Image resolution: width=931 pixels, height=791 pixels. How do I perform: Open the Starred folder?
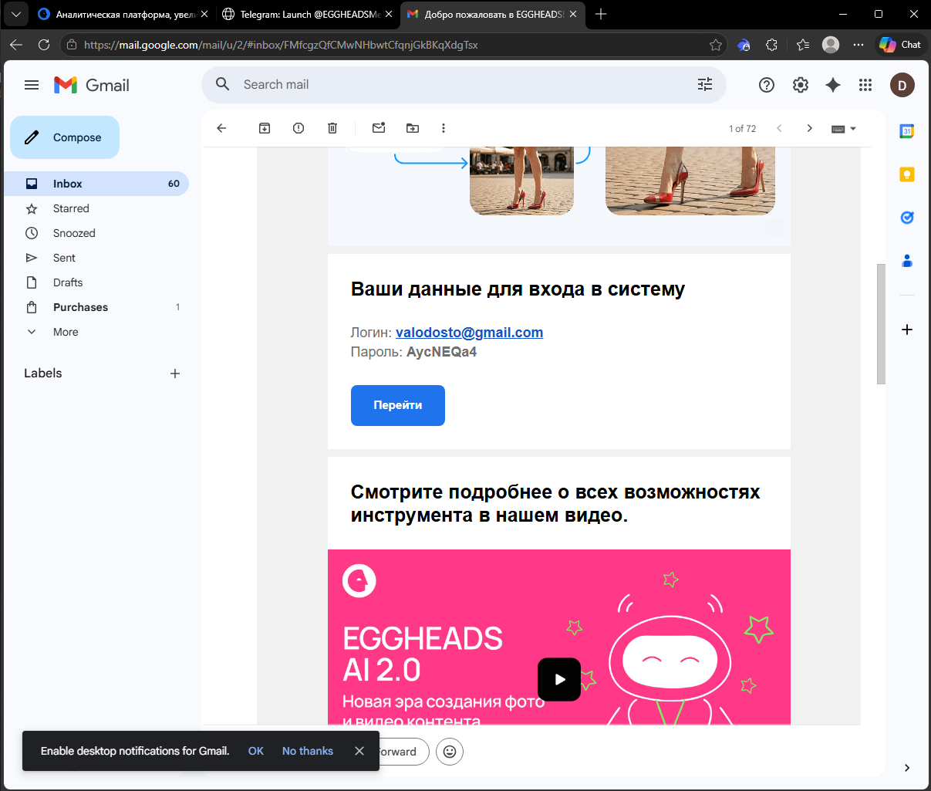96,208
